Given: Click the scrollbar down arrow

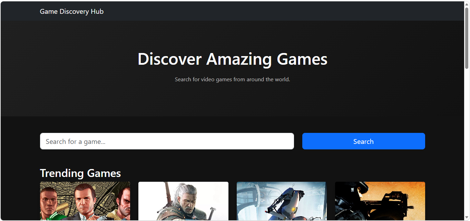Looking at the screenshot, I should pos(467,217).
